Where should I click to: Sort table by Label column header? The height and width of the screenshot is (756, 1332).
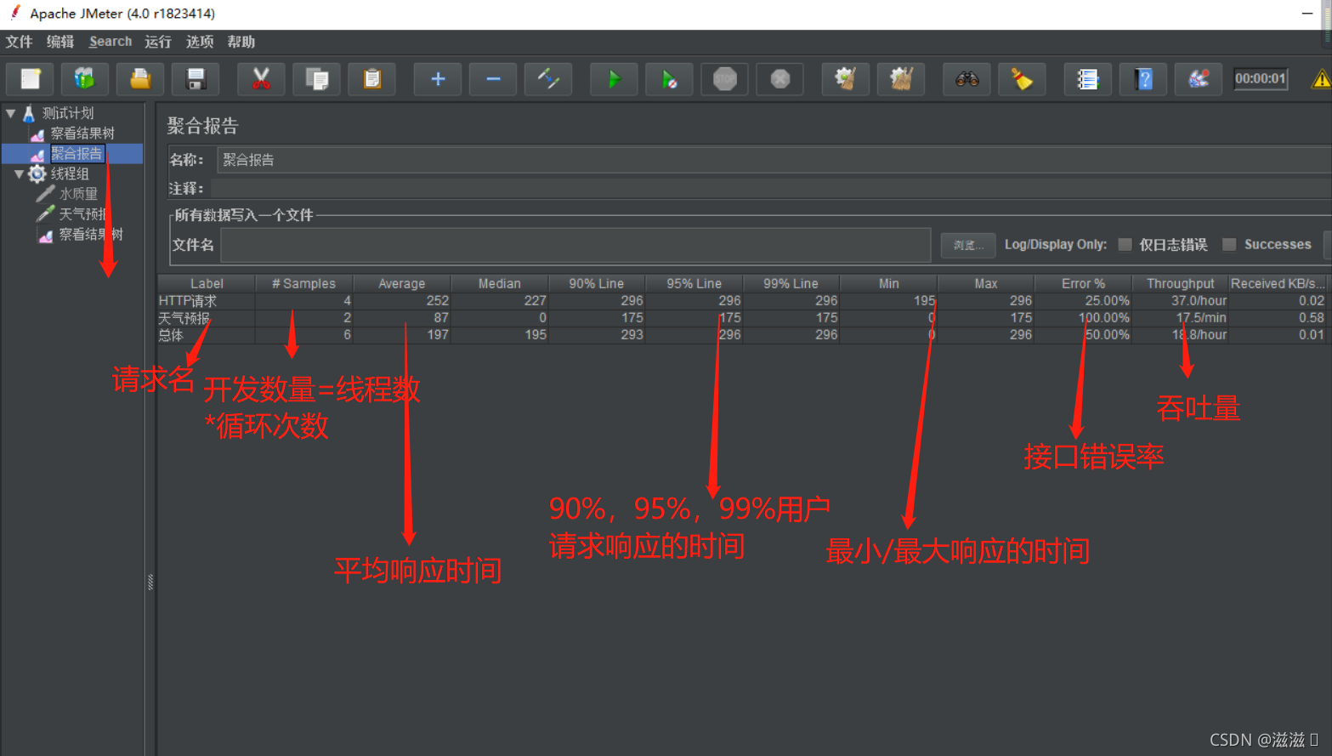coord(207,283)
